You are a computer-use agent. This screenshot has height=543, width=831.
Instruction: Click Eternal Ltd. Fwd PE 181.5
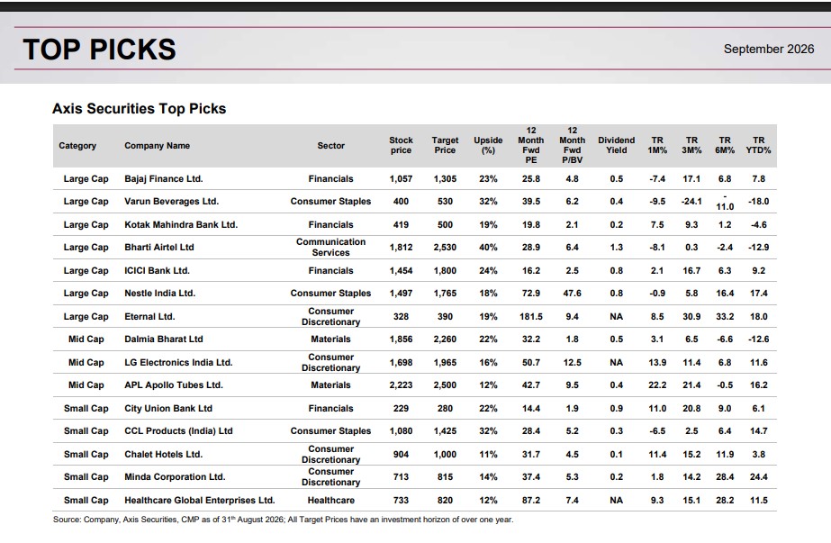pos(531,317)
